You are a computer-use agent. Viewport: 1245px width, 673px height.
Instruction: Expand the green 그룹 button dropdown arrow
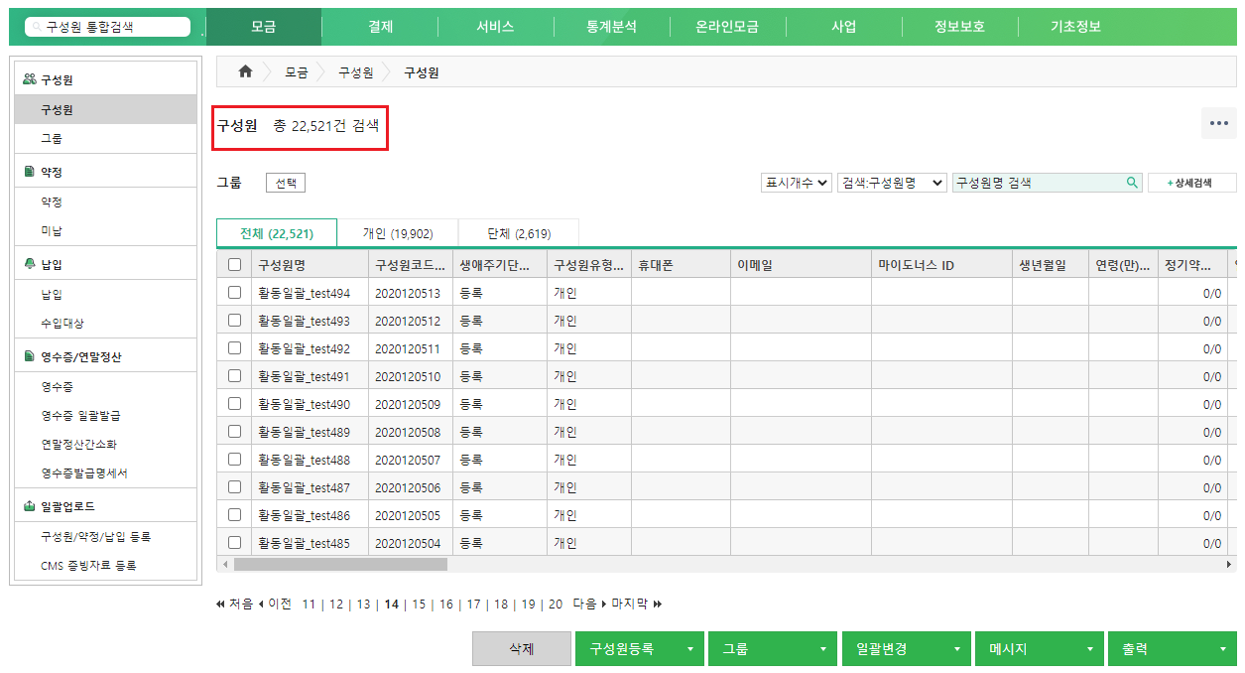pos(822,649)
